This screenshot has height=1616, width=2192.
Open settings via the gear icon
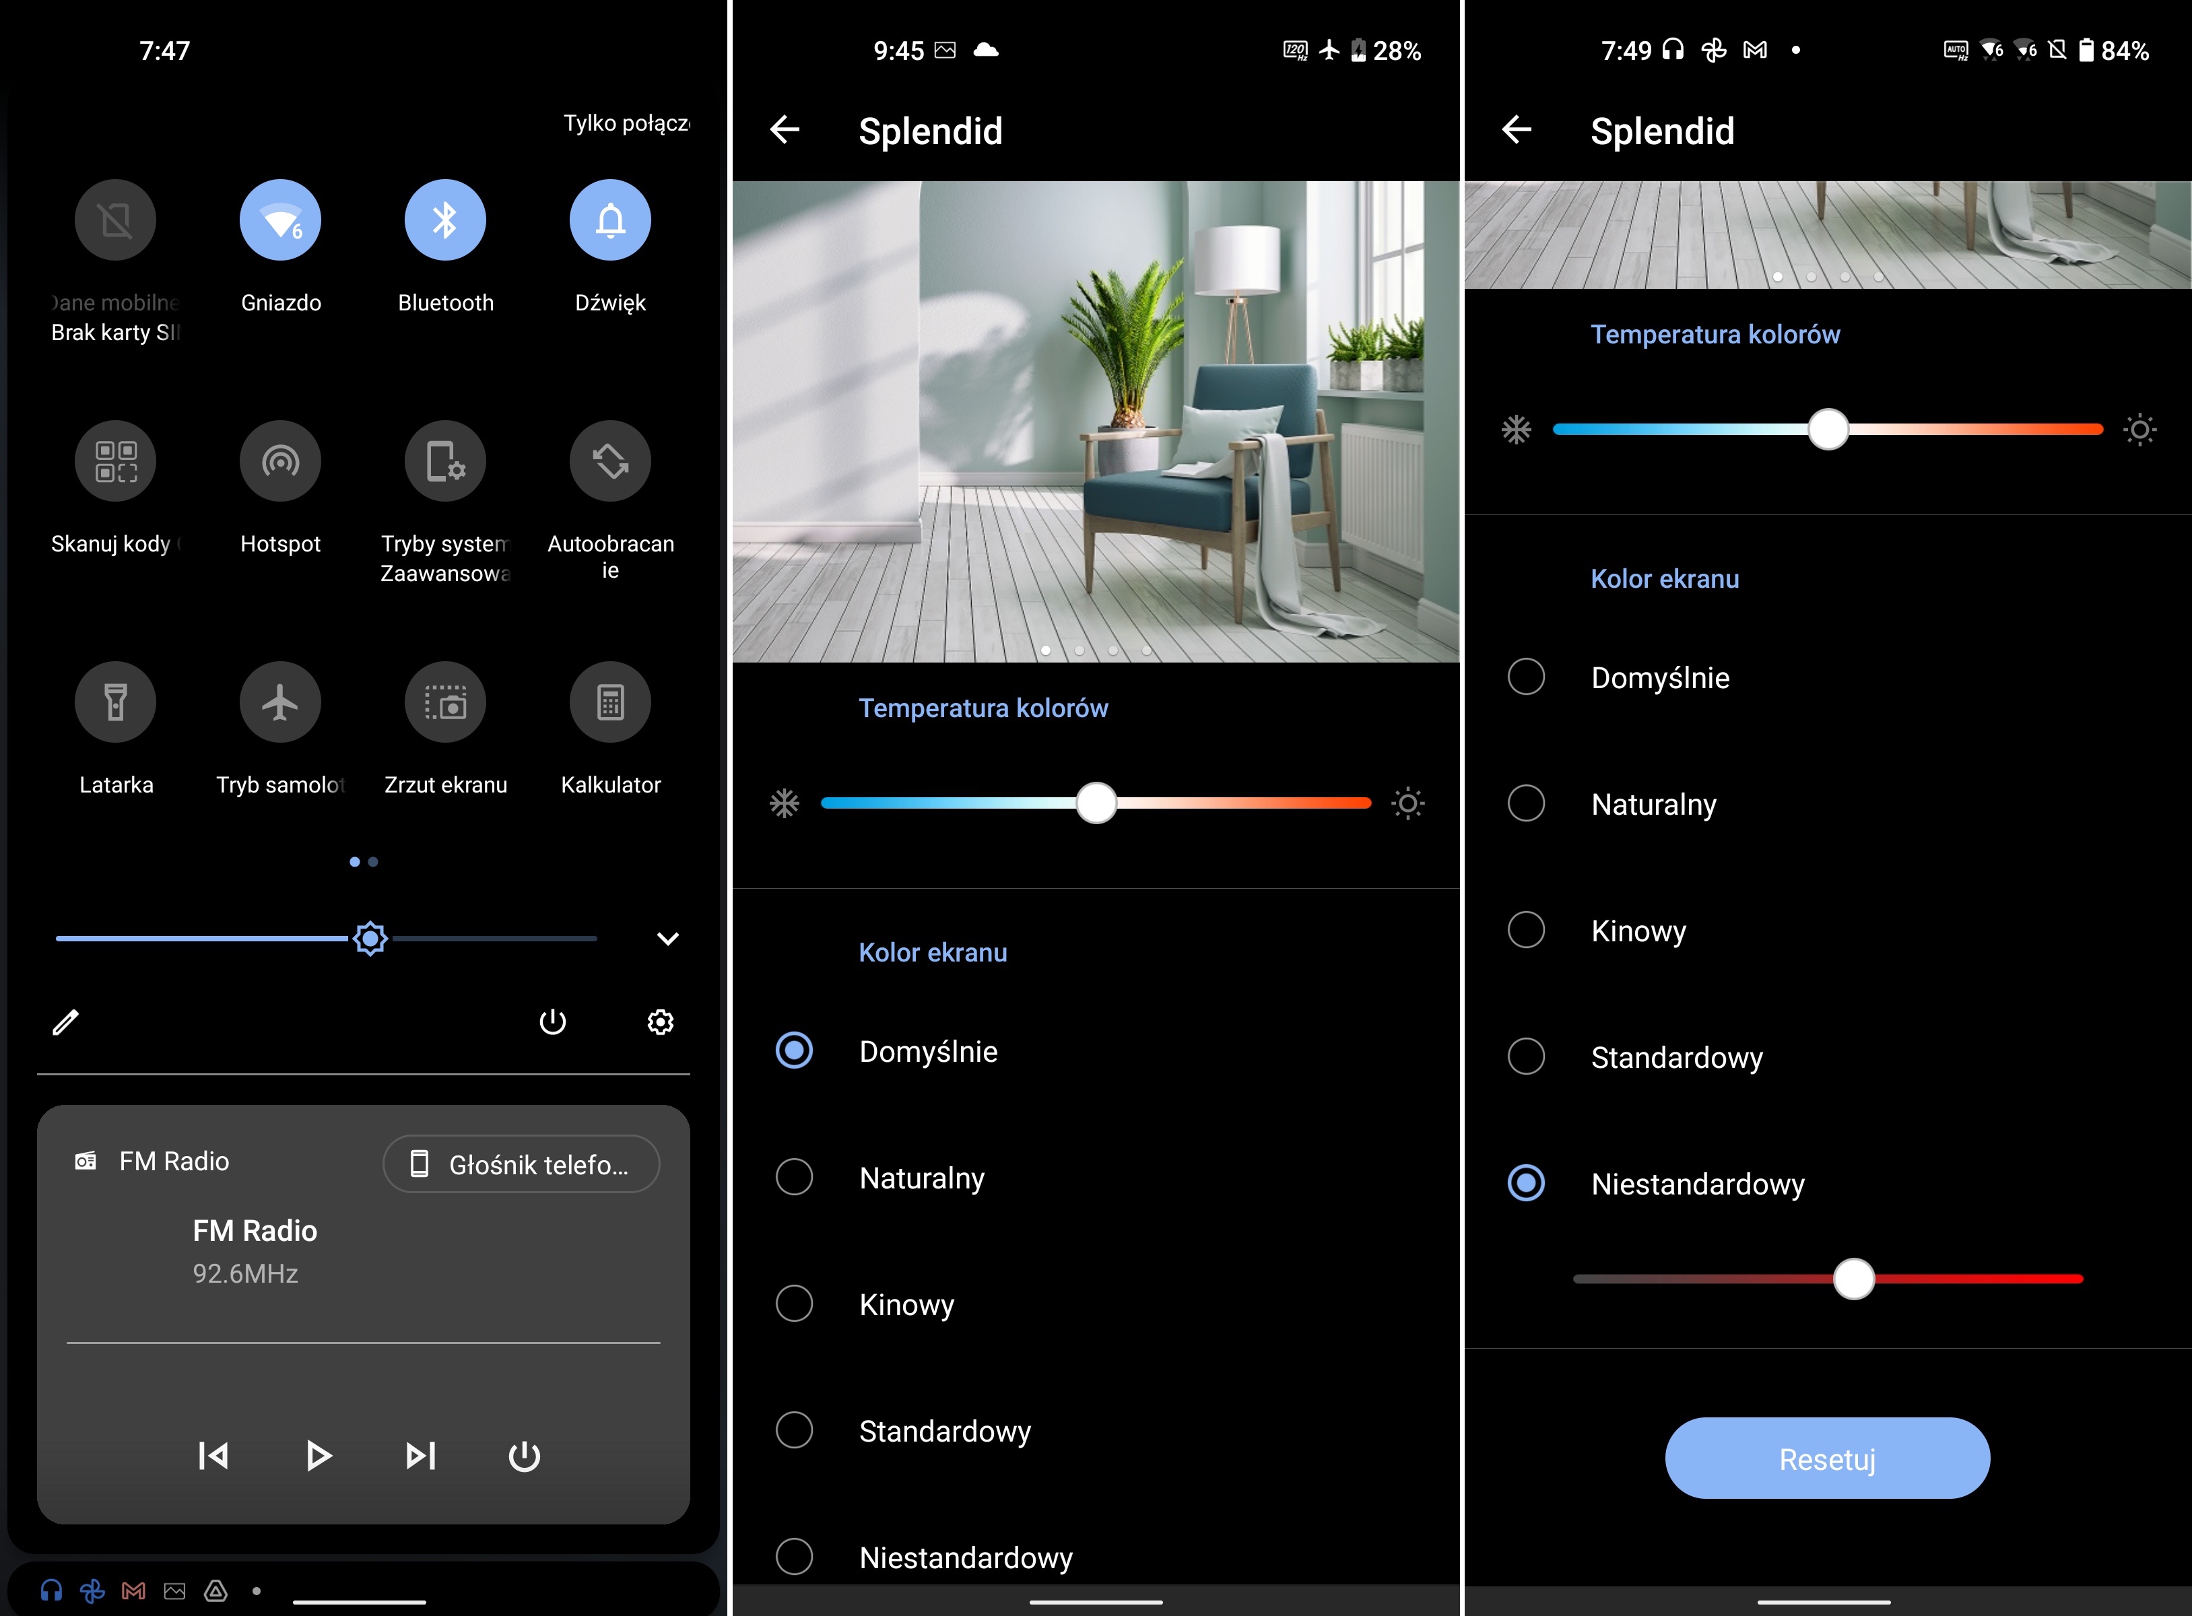(x=660, y=1022)
